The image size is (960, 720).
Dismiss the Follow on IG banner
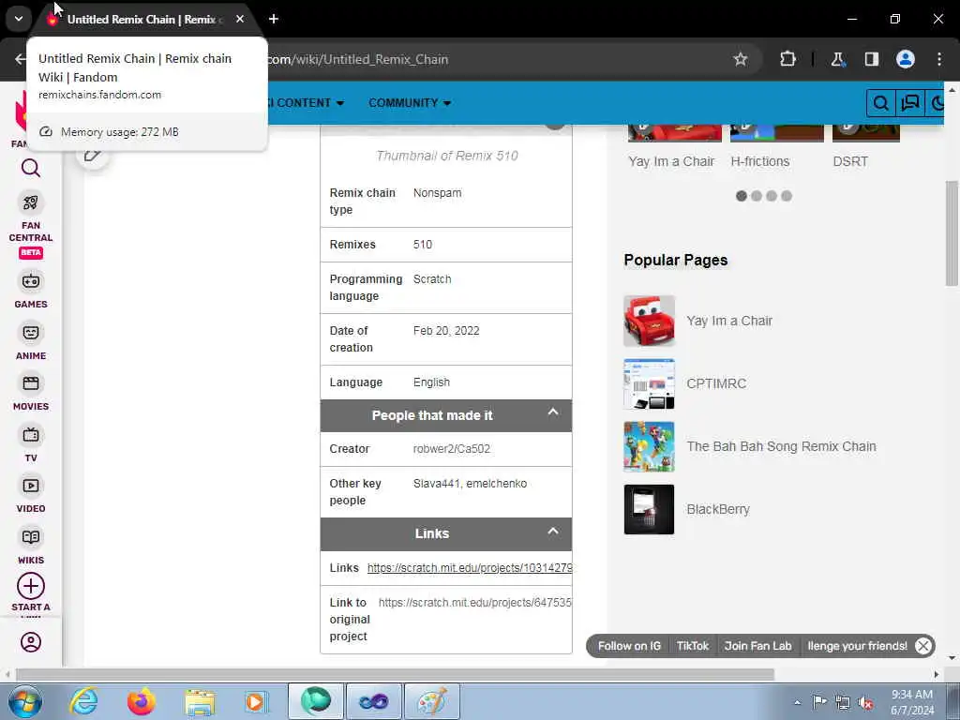(x=923, y=646)
